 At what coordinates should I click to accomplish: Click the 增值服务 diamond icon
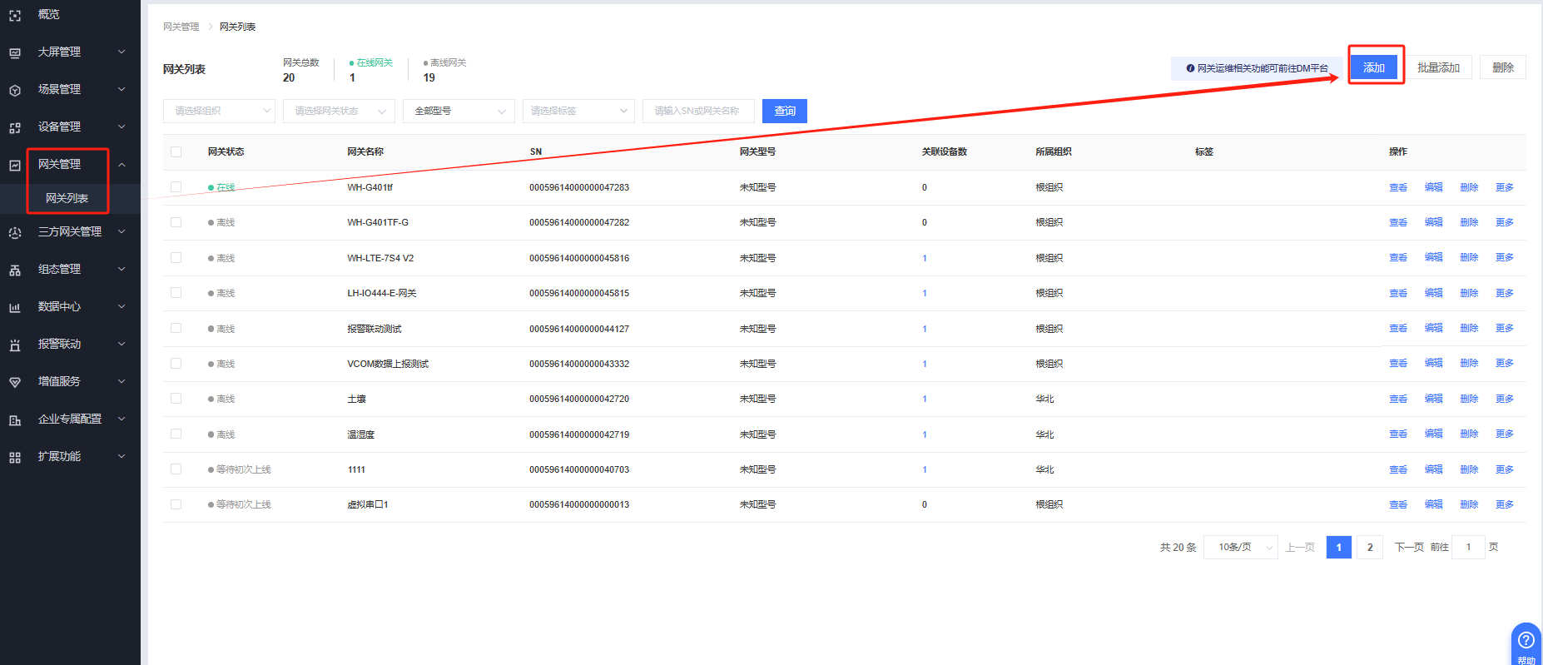(x=15, y=382)
